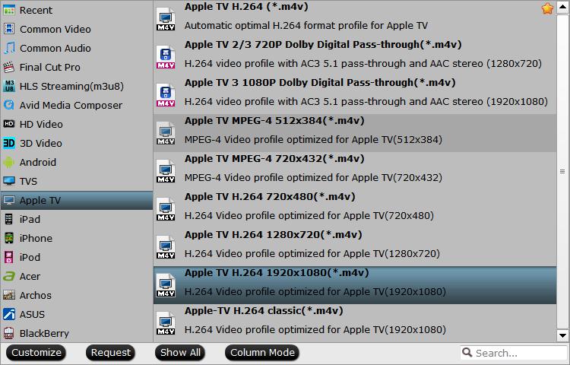Screen dimensions: 570x365
Task: Click the Common Audio music note icon
Action: click(x=8, y=48)
